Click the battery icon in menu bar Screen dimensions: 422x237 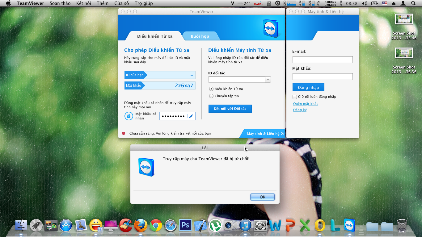click(x=374, y=3)
